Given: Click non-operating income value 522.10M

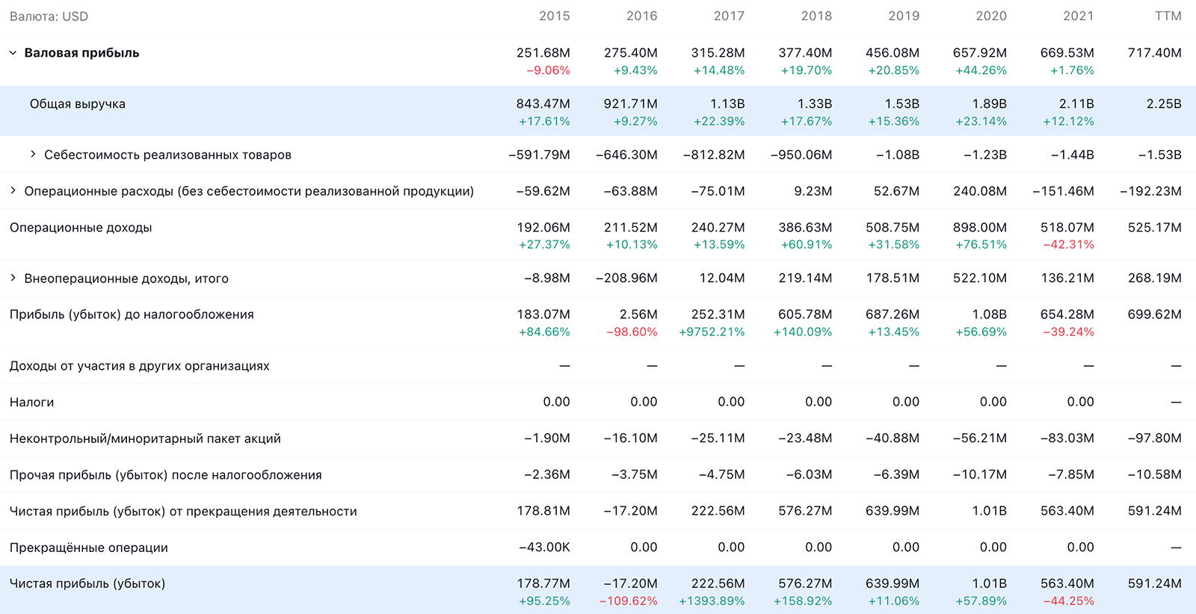Looking at the screenshot, I should point(980,279).
